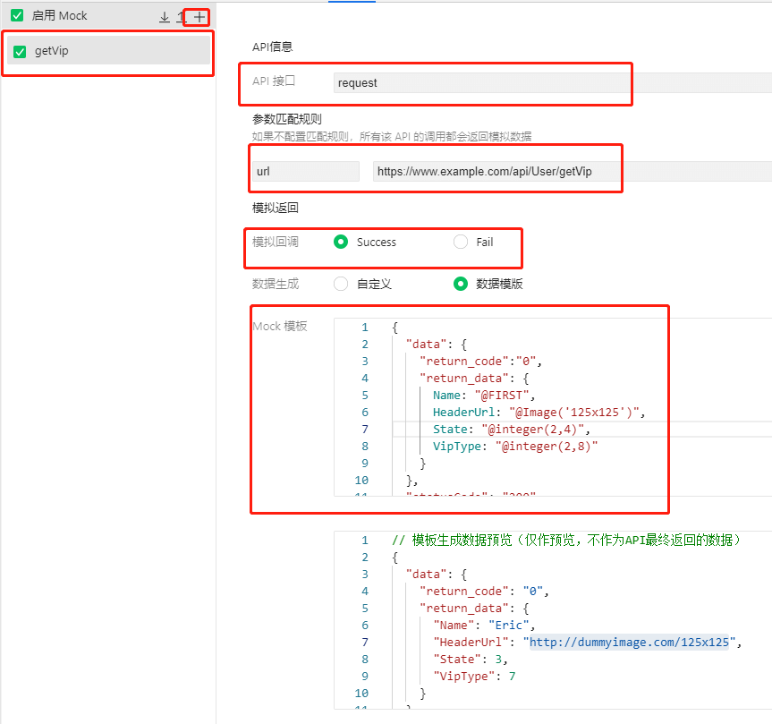The width and height of the screenshot is (772, 724).
Task: Click the API信息 section heading
Action: tap(272, 47)
